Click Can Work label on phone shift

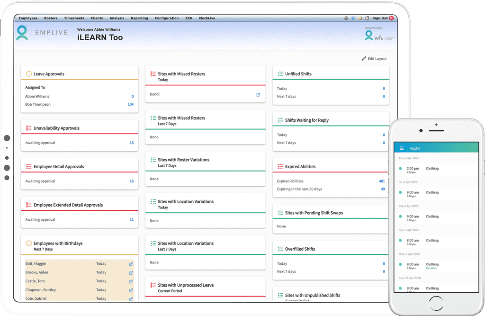tap(431, 268)
